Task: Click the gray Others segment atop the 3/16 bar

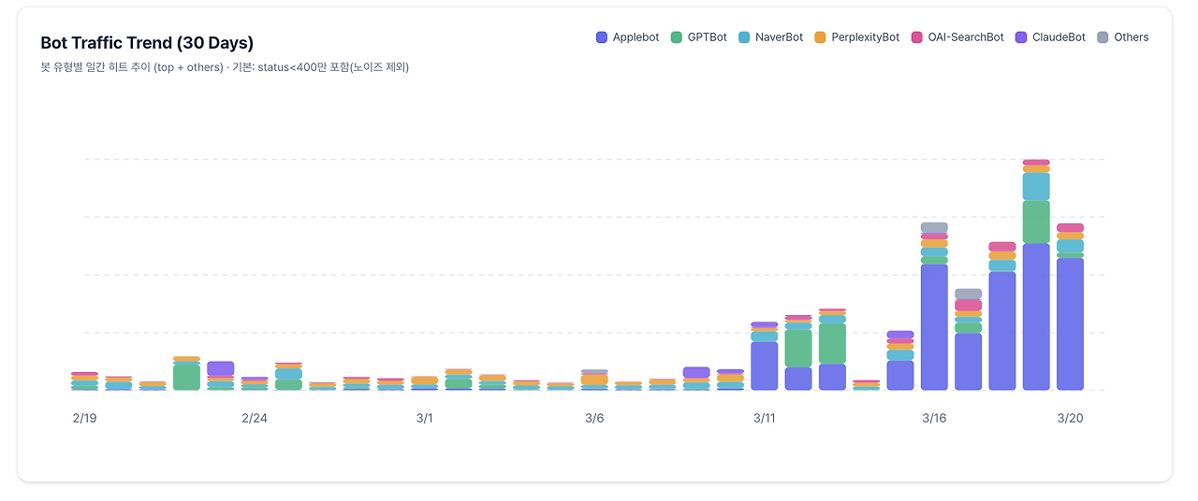Action: [934, 227]
